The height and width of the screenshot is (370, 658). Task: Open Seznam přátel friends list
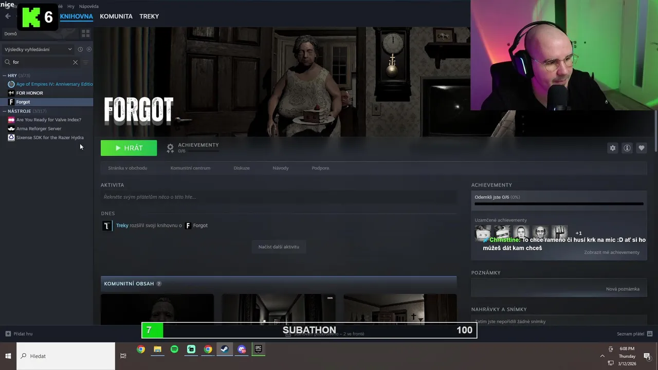pos(634,334)
